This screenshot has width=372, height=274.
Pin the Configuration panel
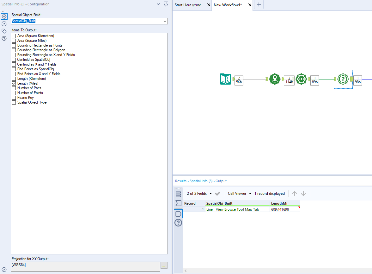(166, 4)
